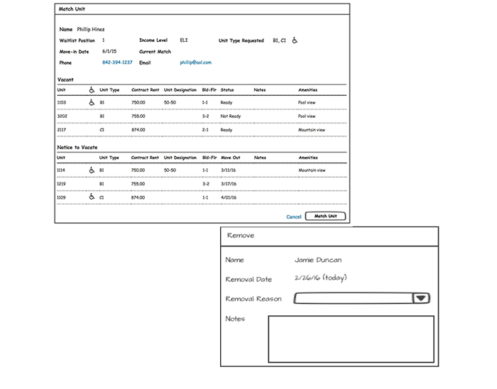Click Contract Rent header in Vacant table
497x389 pixels.
tap(145, 90)
